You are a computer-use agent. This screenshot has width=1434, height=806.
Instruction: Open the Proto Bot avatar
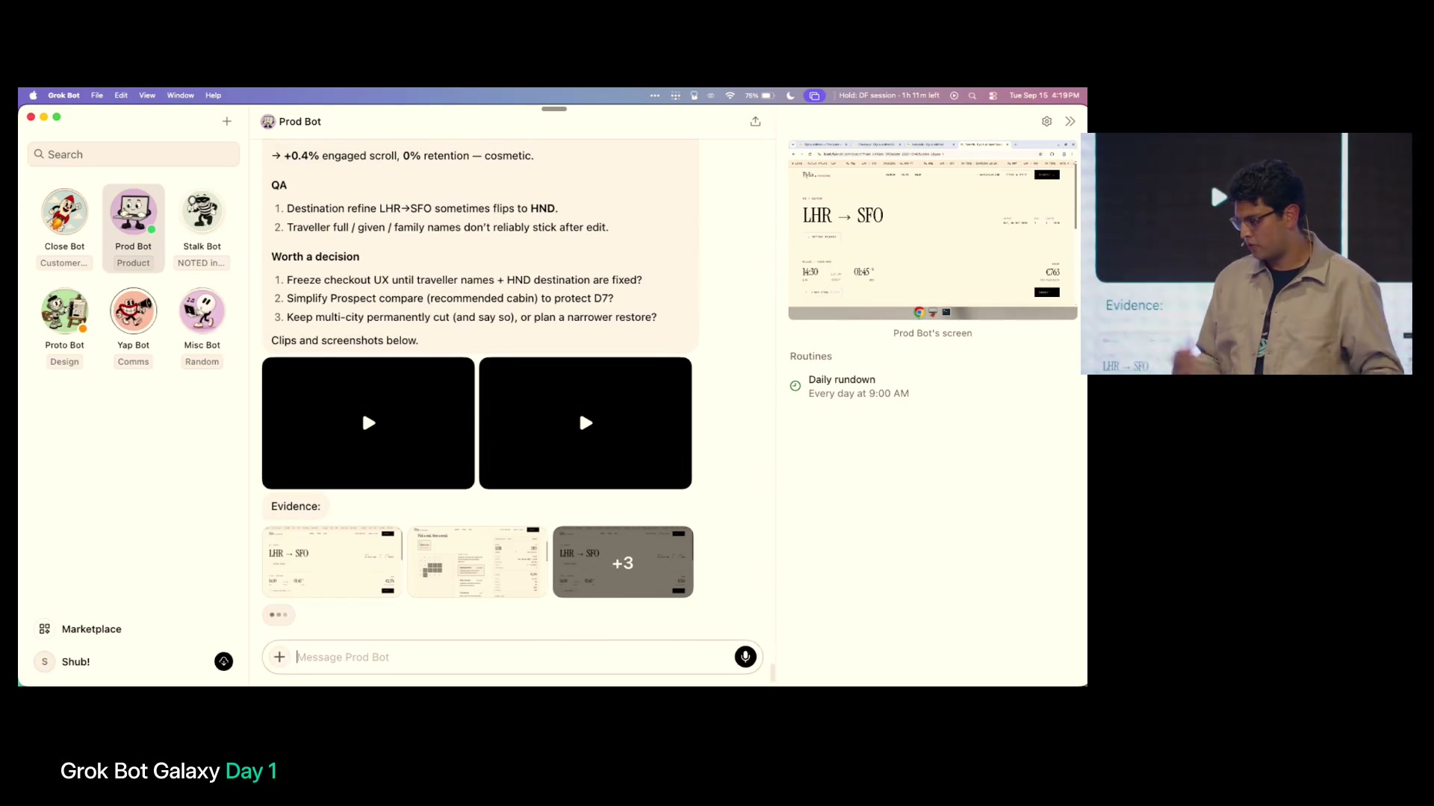[64, 310]
